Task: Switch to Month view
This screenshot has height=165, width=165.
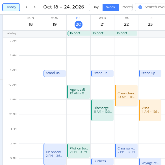Action: coord(126,7)
